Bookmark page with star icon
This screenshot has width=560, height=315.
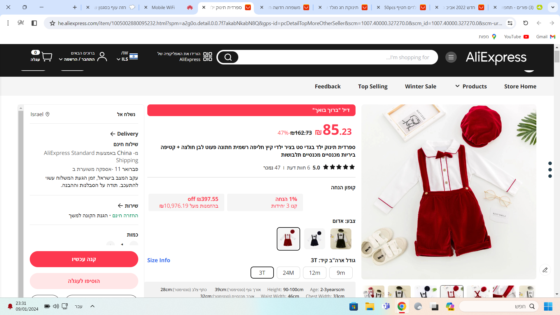(x=52, y=23)
